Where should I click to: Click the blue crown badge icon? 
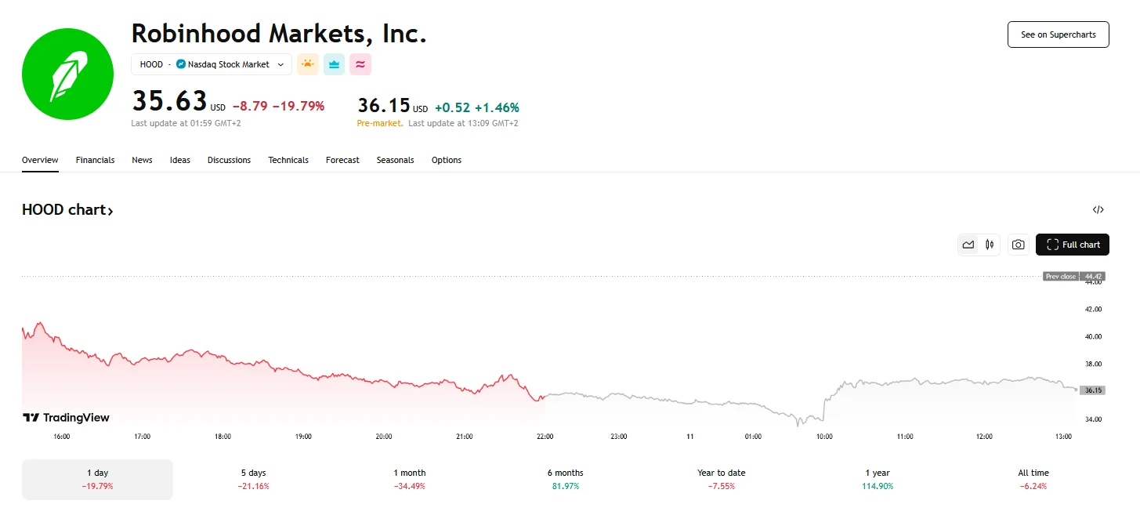tap(334, 63)
